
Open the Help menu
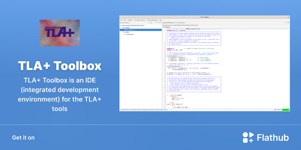[161, 20]
